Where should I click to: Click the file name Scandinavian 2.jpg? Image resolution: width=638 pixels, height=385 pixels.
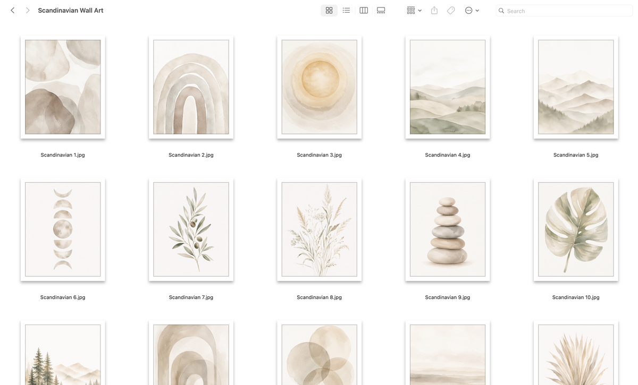pyautogui.click(x=191, y=155)
